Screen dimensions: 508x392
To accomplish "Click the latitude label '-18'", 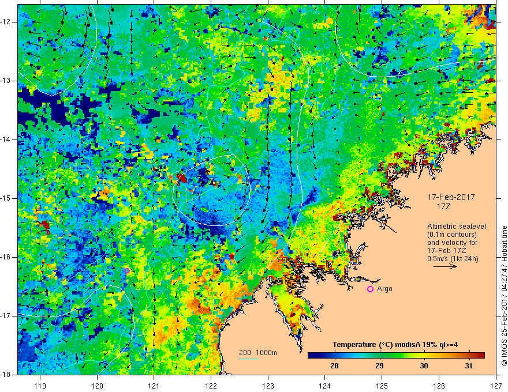I will (6, 375).
